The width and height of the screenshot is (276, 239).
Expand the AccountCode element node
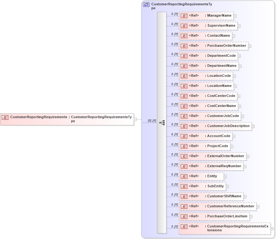(x=233, y=136)
